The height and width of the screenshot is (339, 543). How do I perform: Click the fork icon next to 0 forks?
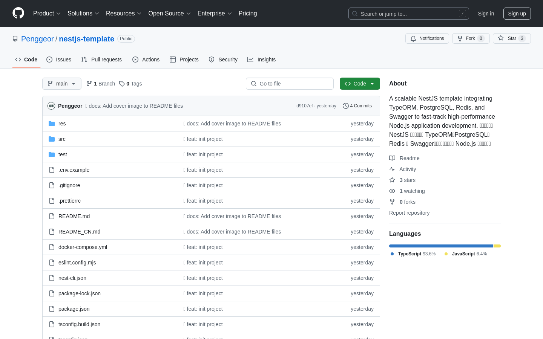(392, 202)
